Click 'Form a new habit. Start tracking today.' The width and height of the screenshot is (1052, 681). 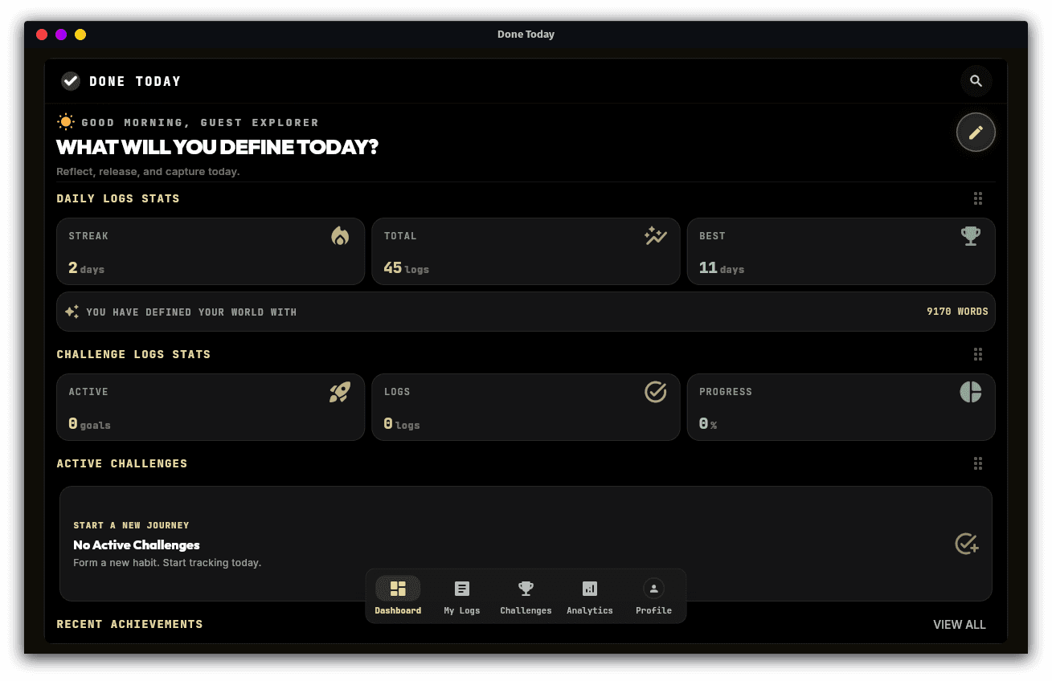pyautogui.click(x=167, y=563)
